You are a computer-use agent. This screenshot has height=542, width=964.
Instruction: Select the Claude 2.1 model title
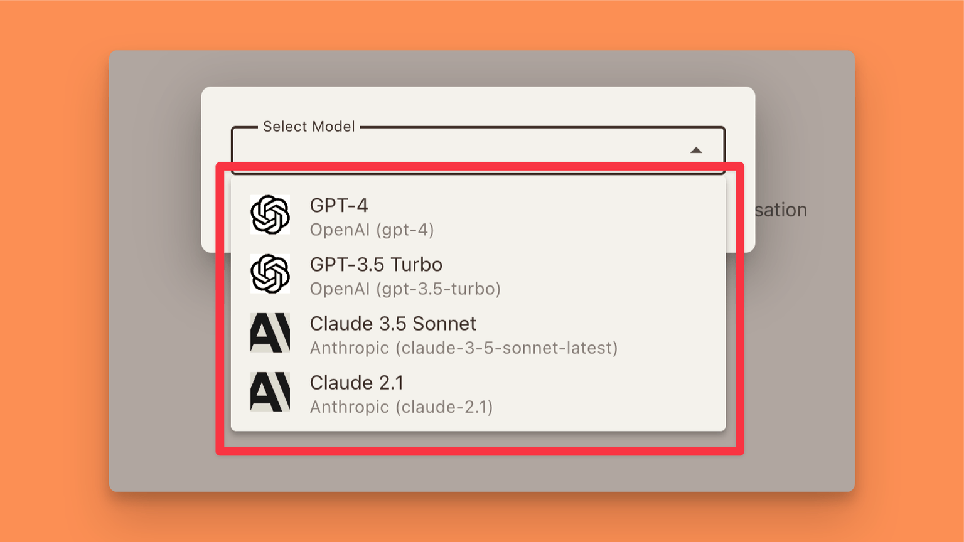(356, 383)
